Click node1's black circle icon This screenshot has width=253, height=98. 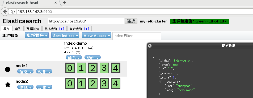coord(8,69)
